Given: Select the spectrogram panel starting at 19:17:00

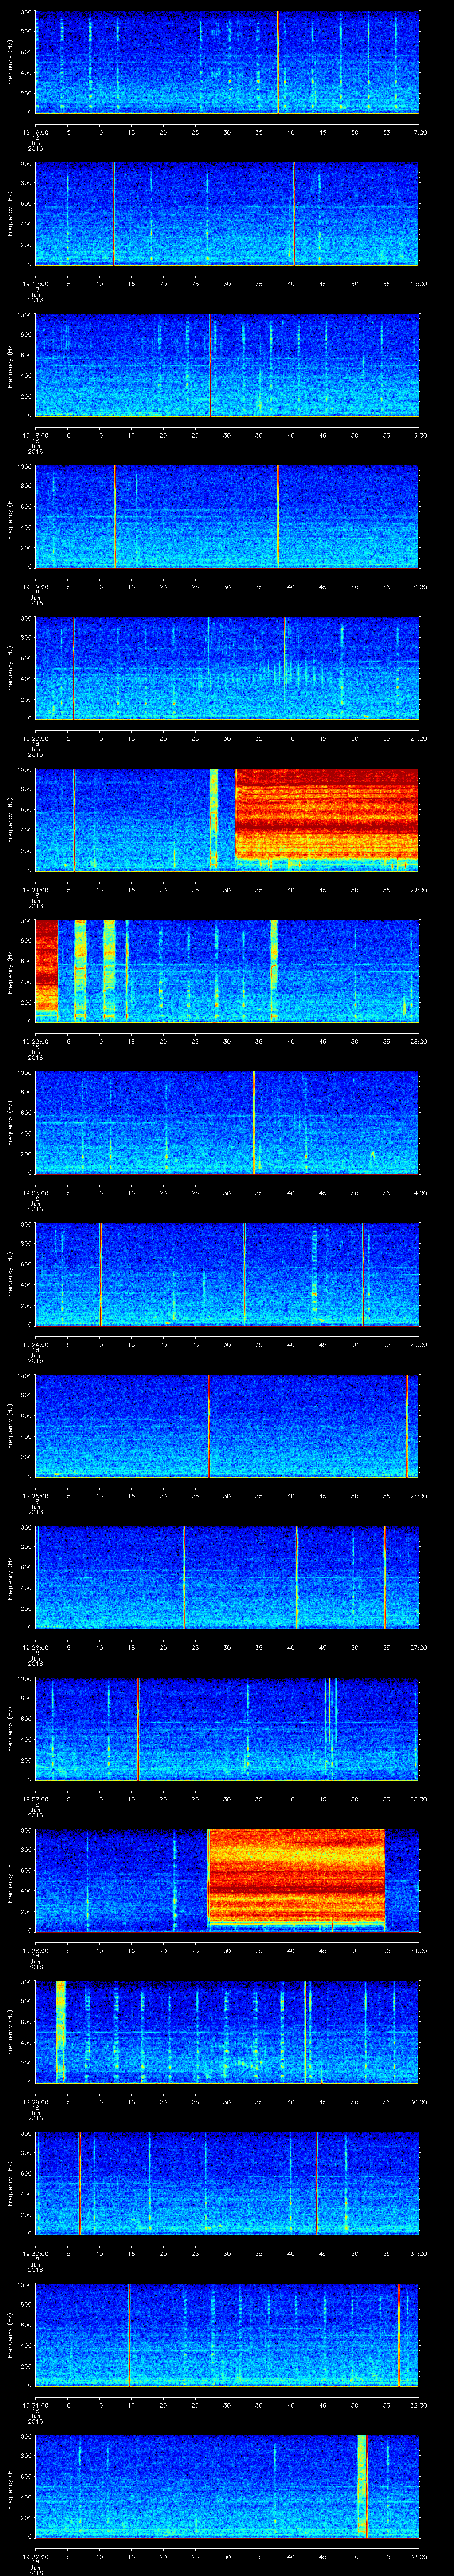Looking at the screenshot, I should (x=227, y=214).
